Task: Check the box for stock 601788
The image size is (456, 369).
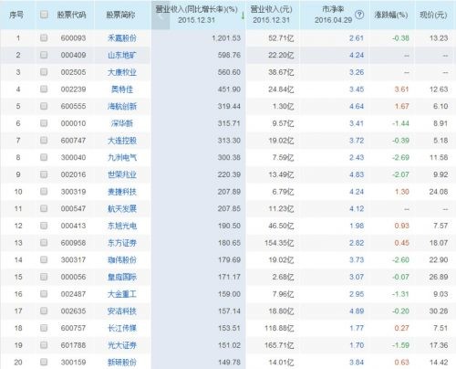Action: pos(44,344)
